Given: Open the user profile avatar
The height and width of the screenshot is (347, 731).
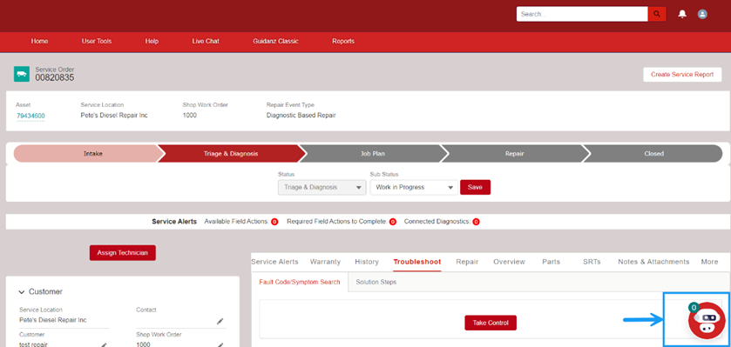Looking at the screenshot, I should click(x=702, y=14).
